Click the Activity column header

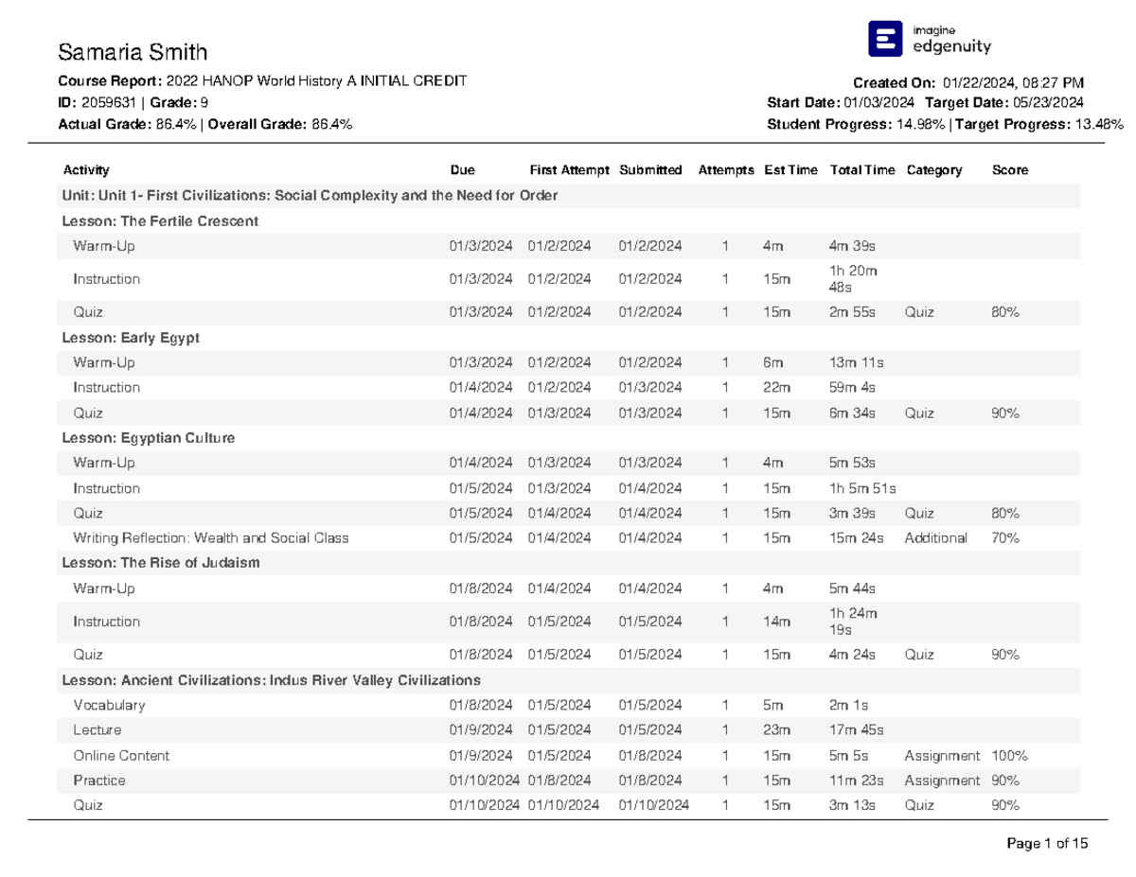(x=86, y=170)
